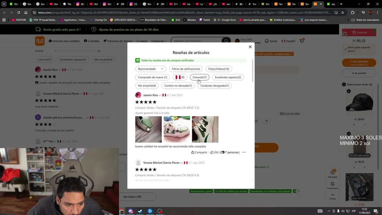
Task: Open the shopping cart icon in header
Action: 302,41
